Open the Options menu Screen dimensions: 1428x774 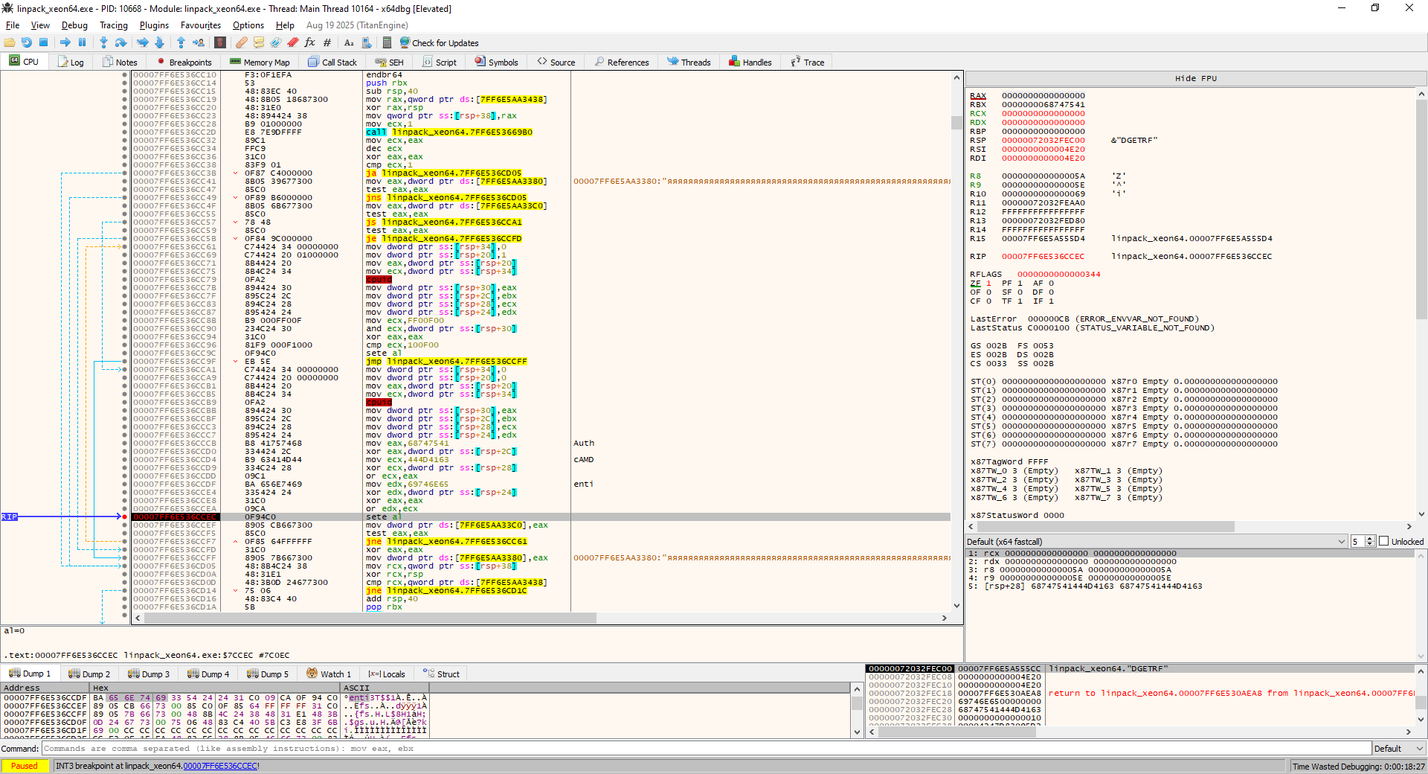[x=248, y=25]
